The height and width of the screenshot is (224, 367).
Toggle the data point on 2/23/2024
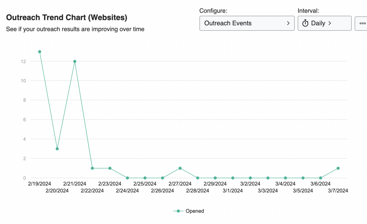tap(109, 168)
